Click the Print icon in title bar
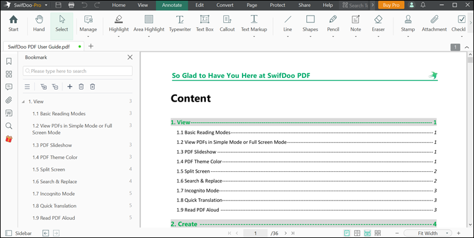 coord(71,5)
